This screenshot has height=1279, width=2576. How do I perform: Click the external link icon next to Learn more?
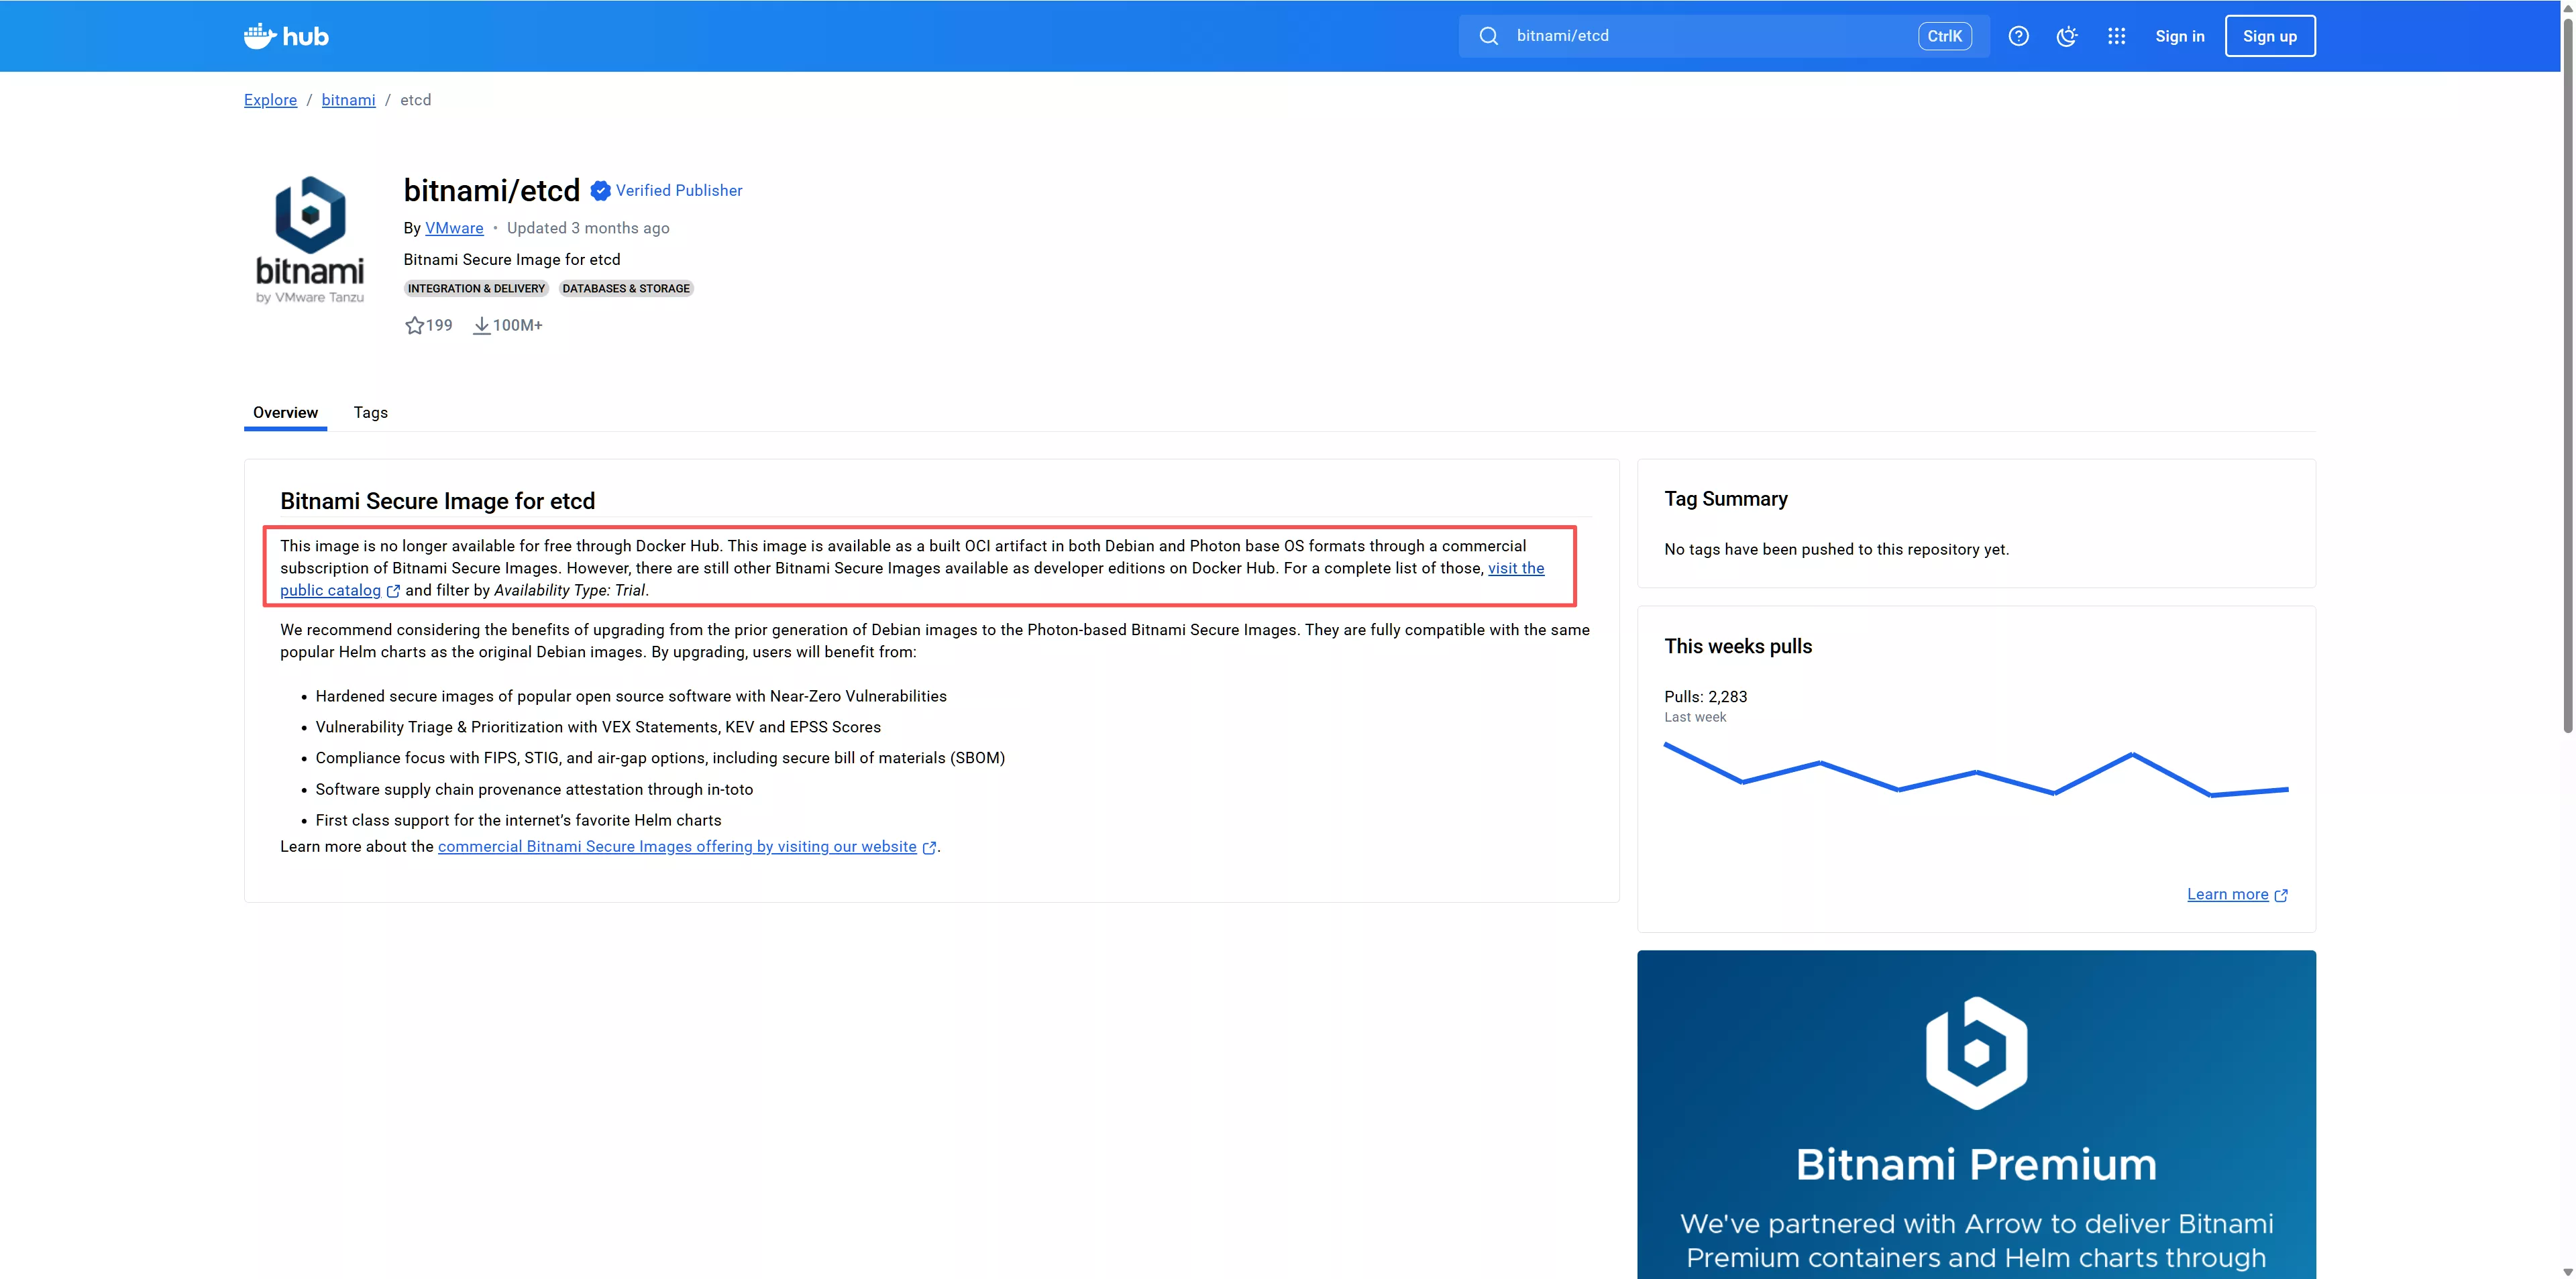(2281, 895)
